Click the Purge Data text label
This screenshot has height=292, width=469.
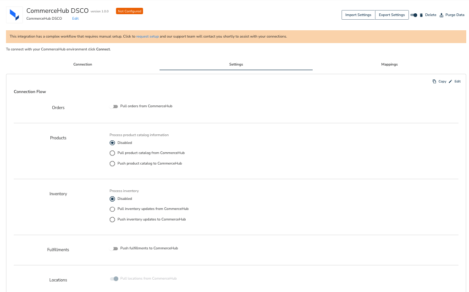455,15
